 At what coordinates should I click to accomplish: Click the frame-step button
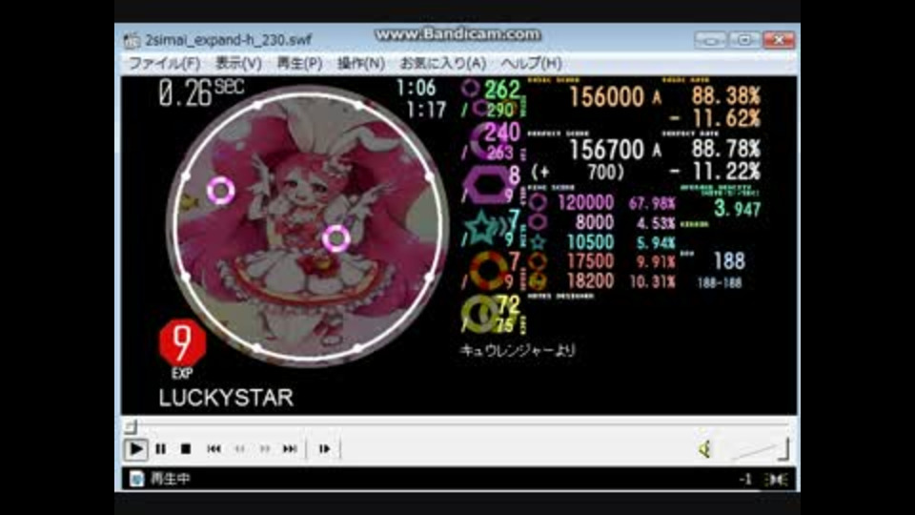coord(324,449)
